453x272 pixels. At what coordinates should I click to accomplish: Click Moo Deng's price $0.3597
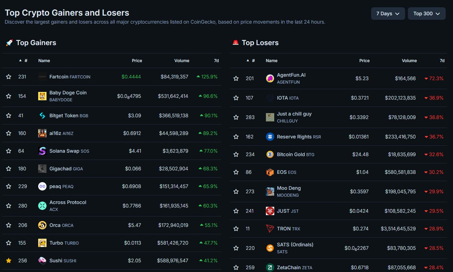tap(359, 192)
